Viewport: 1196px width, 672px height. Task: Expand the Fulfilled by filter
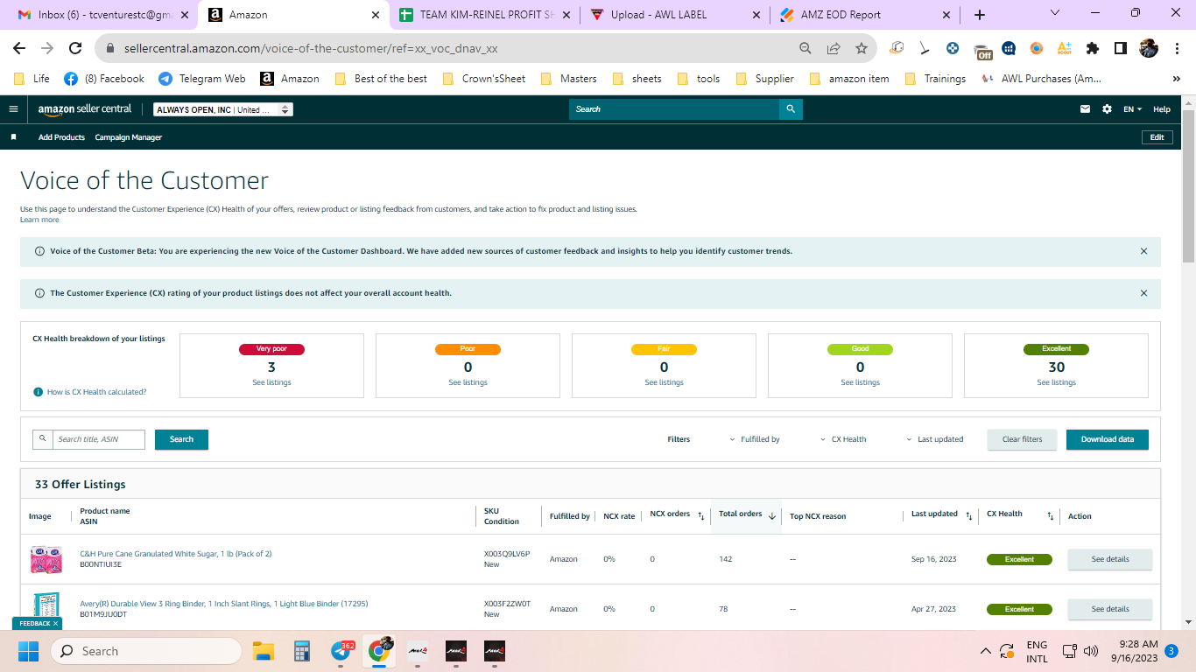coord(754,439)
